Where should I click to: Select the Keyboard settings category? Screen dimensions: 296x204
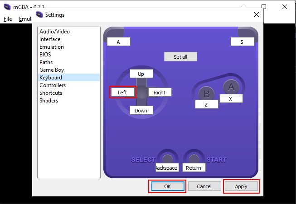tap(69, 78)
